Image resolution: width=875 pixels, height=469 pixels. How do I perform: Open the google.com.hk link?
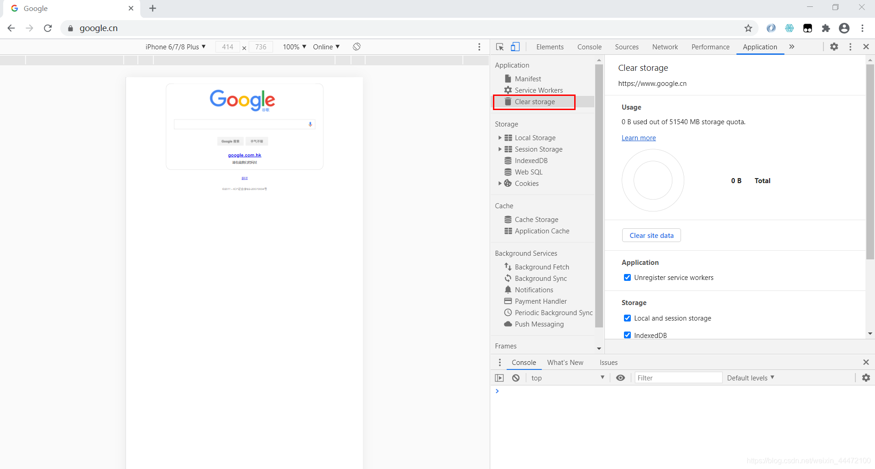245,155
